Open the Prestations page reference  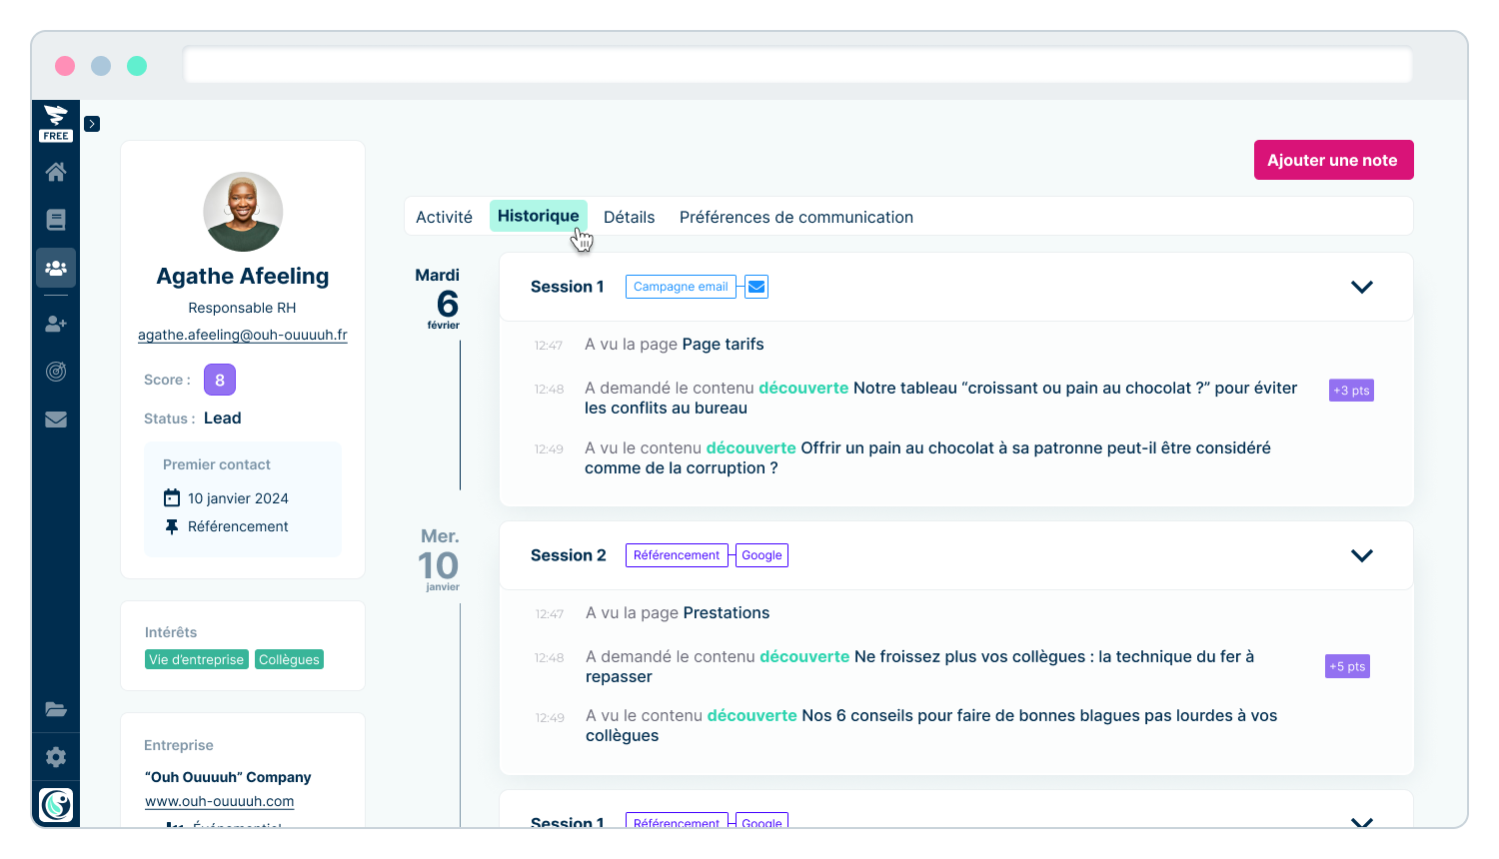click(727, 613)
